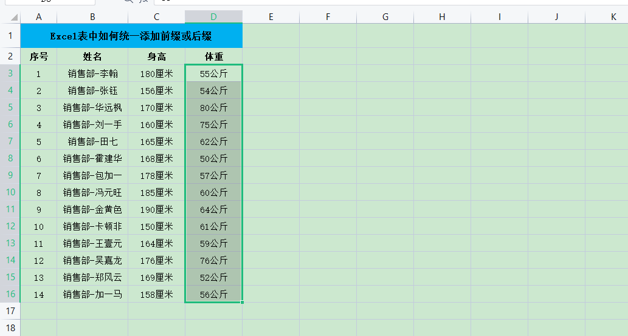
Task: Select cell 销售部-冯元旺
Action: click(x=92, y=192)
